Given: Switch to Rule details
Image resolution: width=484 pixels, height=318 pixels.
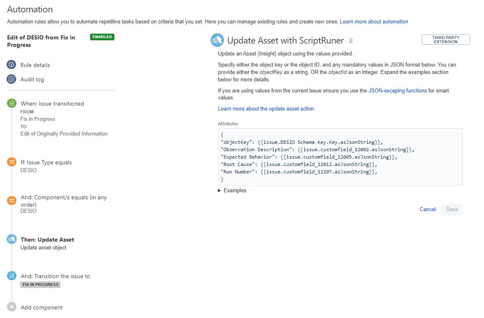Looking at the screenshot, I should coord(35,65).
